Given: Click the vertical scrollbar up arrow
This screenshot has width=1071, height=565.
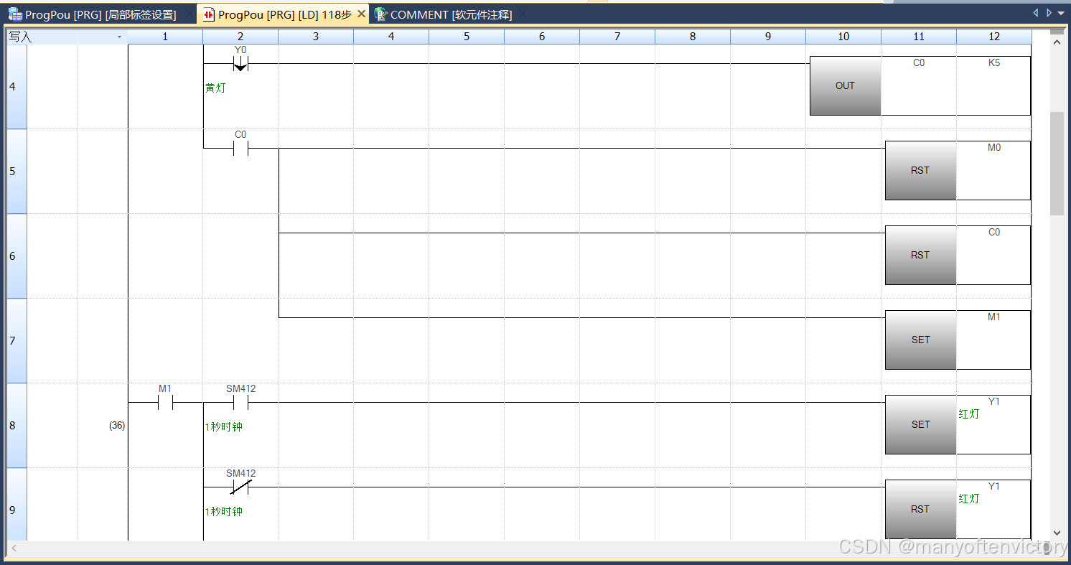Looking at the screenshot, I should tap(1057, 42).
